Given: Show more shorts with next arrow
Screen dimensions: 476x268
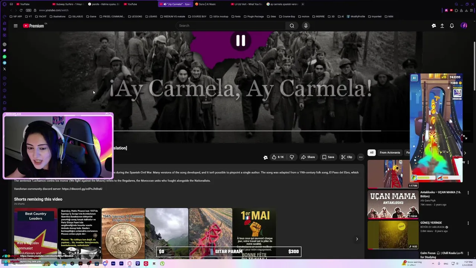Looking at the screenshot, I should pyautogui.click(x=357, y=239).
